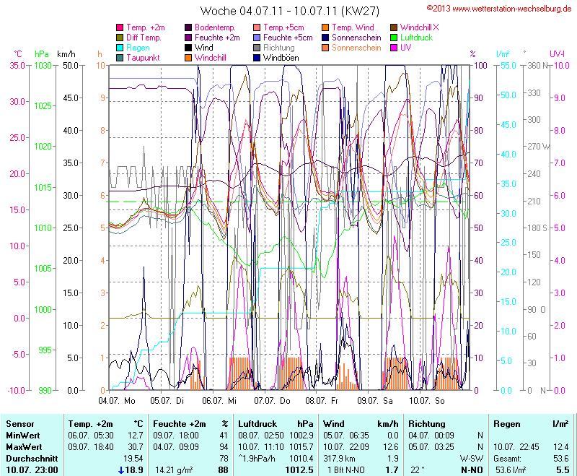This screenshot has height=476, width=577.
Task: Click the chart title 'Woche 04.07.11 - 10.07.11 (KW27)'
Action: point(290,11)
